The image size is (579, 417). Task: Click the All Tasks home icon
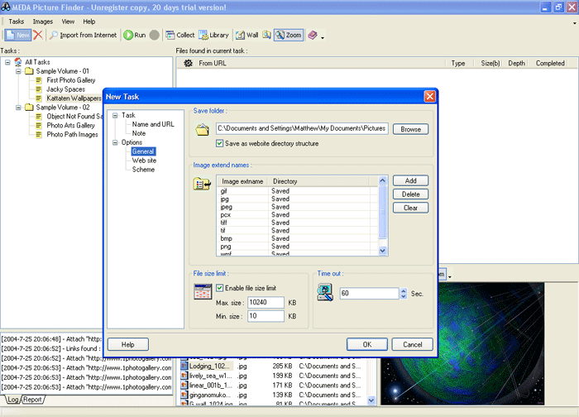(18, 62)
